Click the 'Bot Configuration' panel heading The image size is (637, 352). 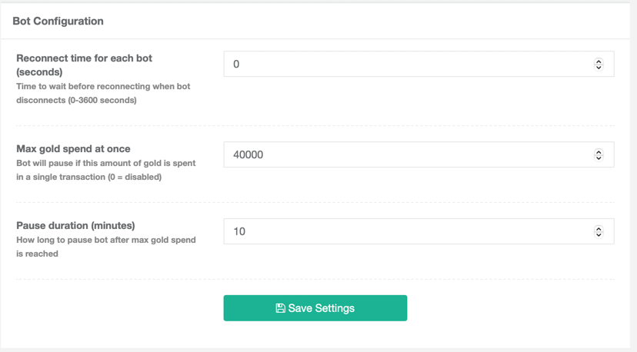pyautogui.click(x=58, y=21)
